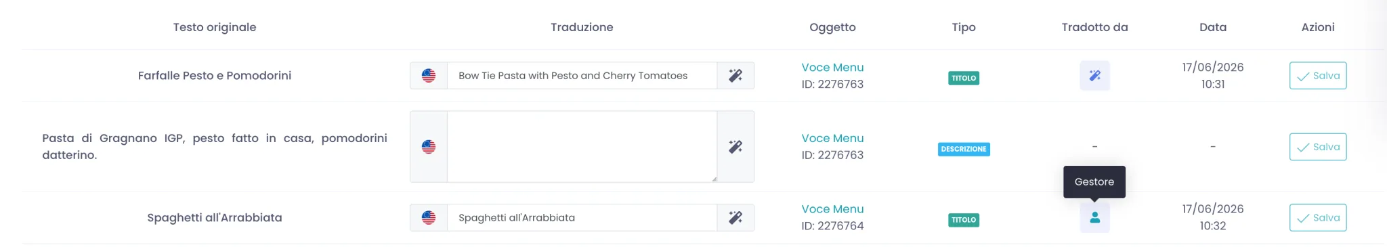The image size is (1387, 247).
Task: Click the Gestore person icon
Action: (1094, 218)
